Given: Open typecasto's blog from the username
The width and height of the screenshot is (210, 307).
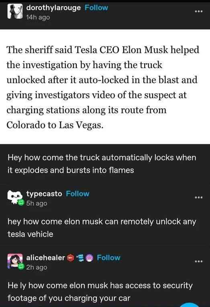Looking at the screenshot, I should 44,194.
